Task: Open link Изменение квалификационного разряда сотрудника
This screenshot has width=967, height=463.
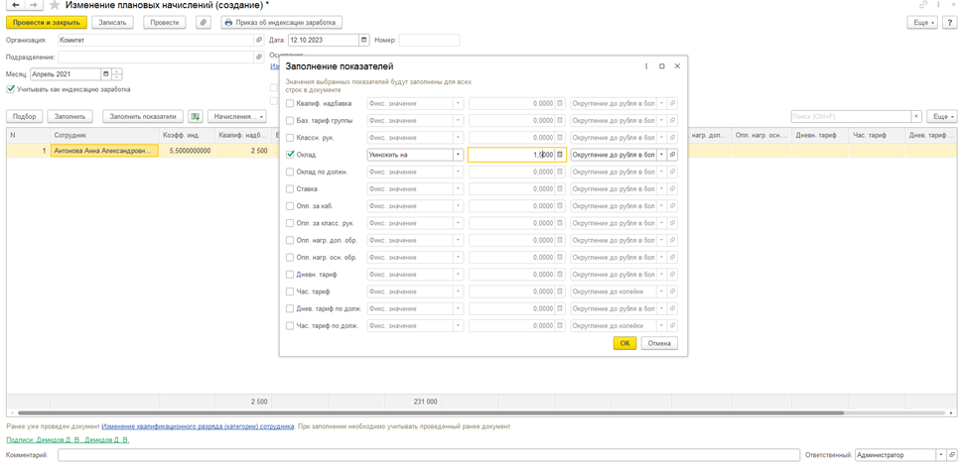Action: [198, 426]
